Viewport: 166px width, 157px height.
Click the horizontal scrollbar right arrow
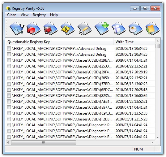pyautogui.click(x=152, y=142)
